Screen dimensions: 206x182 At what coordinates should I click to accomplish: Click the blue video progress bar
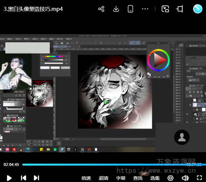point(99,165)
